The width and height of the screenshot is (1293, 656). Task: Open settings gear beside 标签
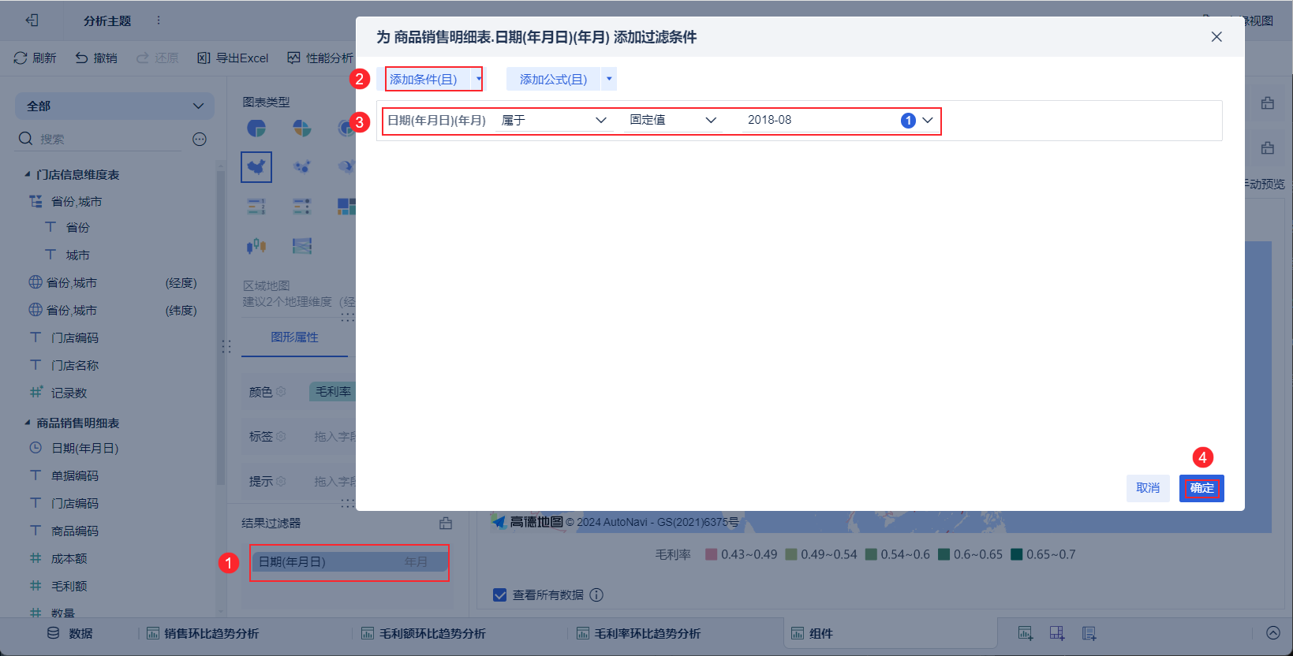pyautogui.click(x=282, y=436)
